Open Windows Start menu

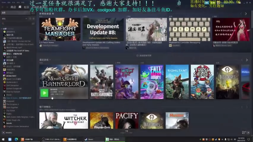(x=3, y=139)
